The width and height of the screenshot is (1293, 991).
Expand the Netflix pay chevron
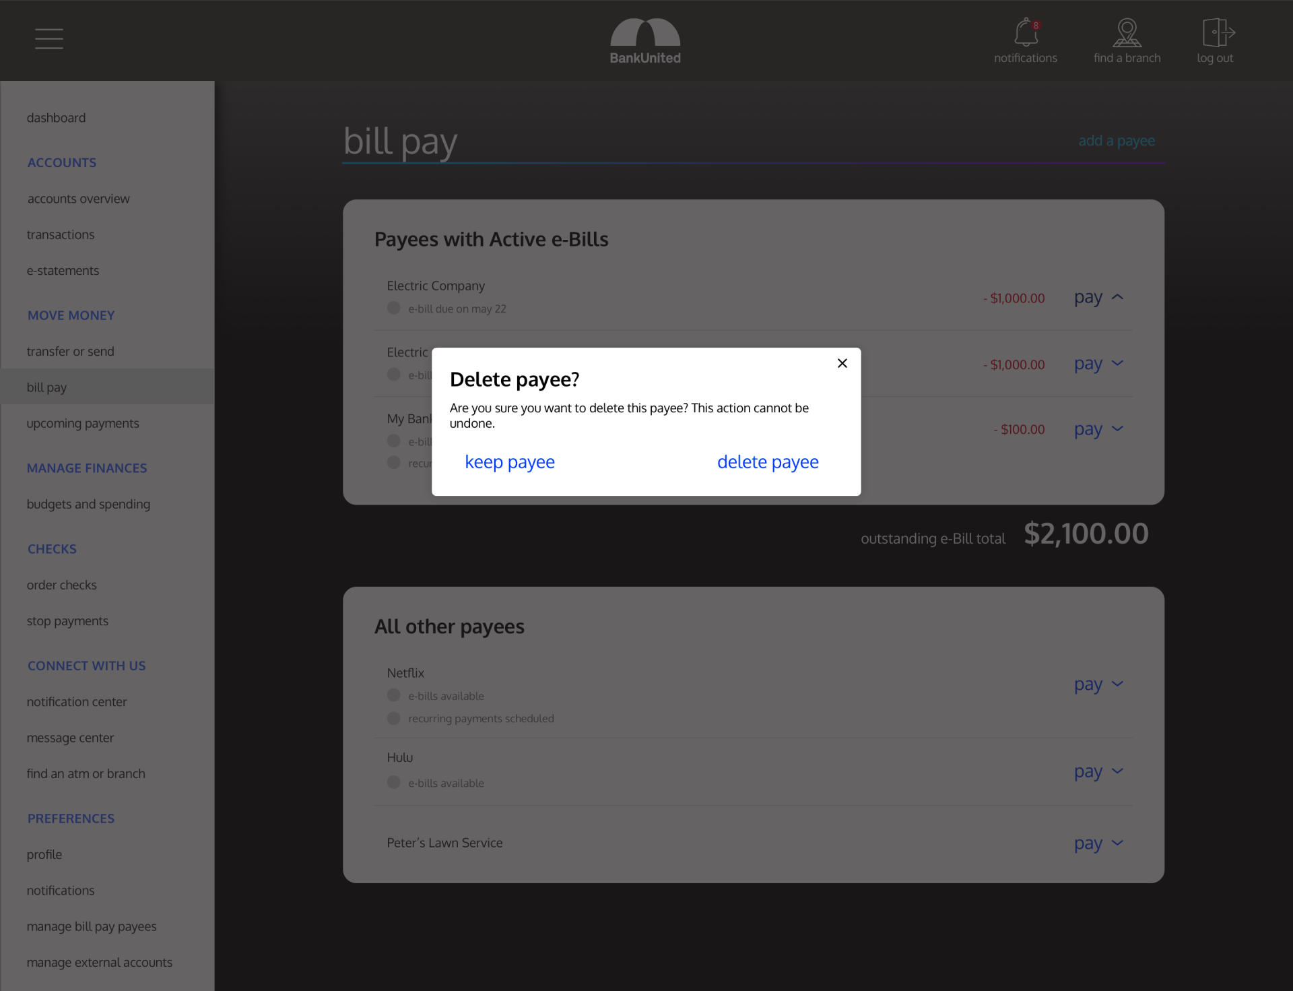click(1118, 684)
